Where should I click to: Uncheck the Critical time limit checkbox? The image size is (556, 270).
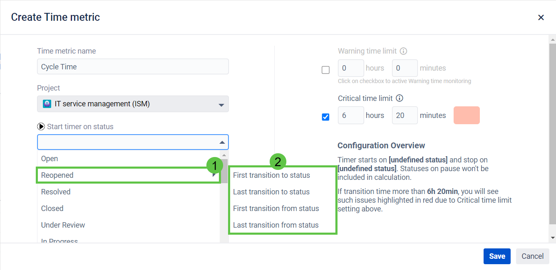[x=325, y=117]
